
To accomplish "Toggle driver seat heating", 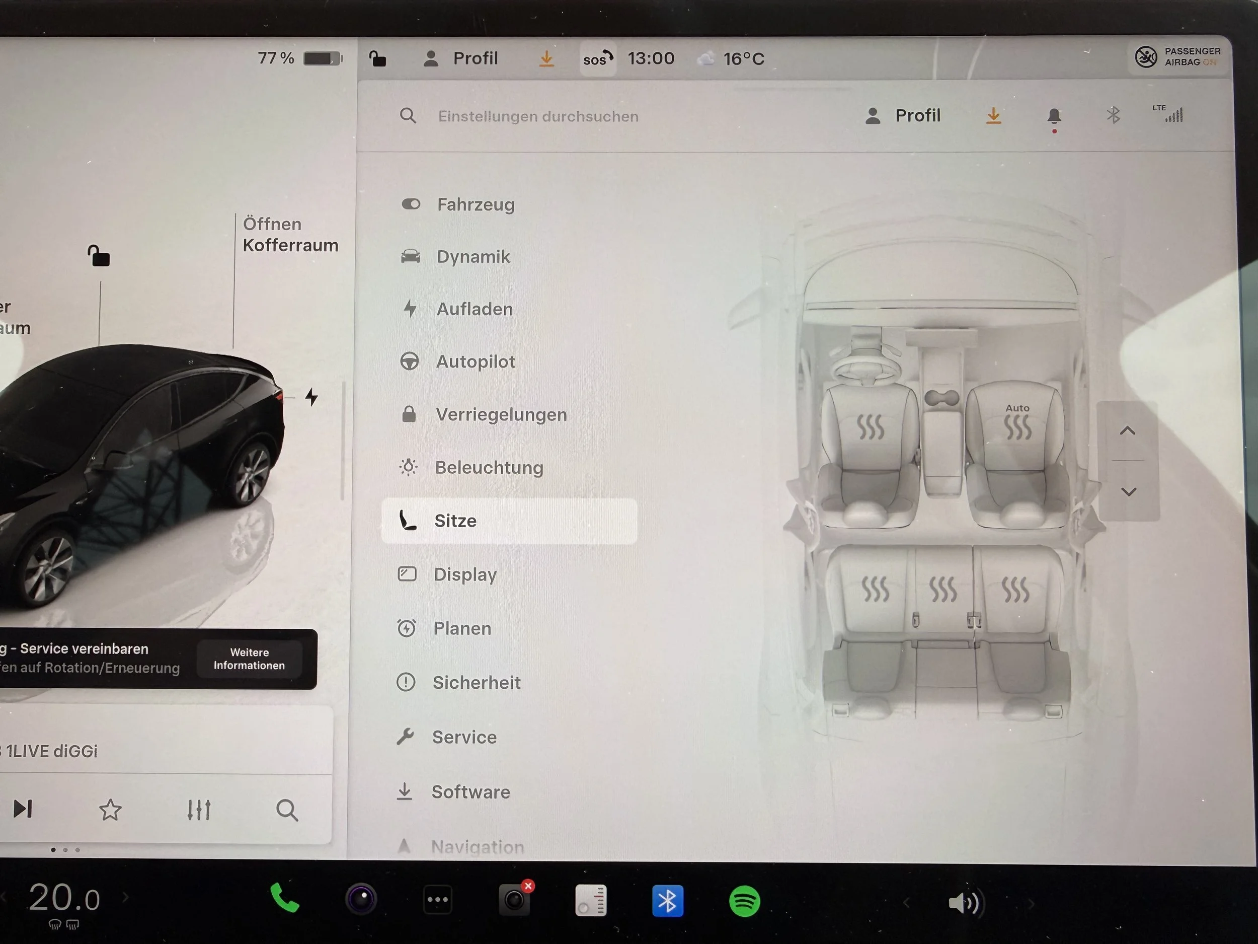I will point(870,427).
